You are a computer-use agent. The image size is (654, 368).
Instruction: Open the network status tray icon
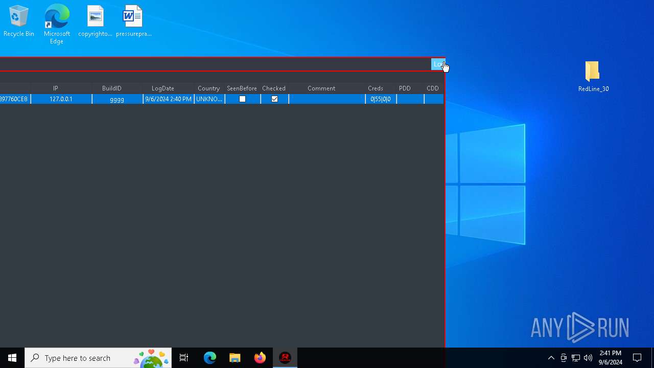coord(576,358)
